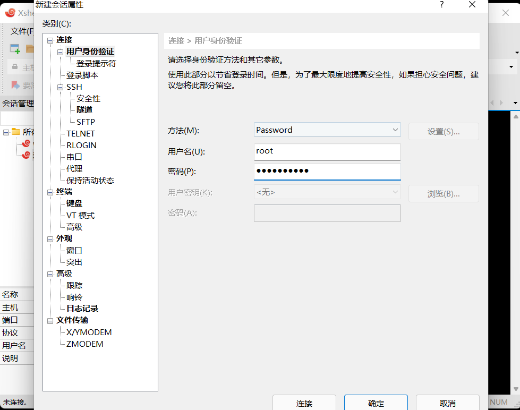
Task: Open the 日志记录 settings page
Action: [82, 309]
